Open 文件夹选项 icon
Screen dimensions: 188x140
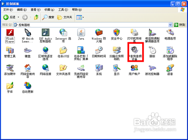pyautogui.click(x=63, y=68)
